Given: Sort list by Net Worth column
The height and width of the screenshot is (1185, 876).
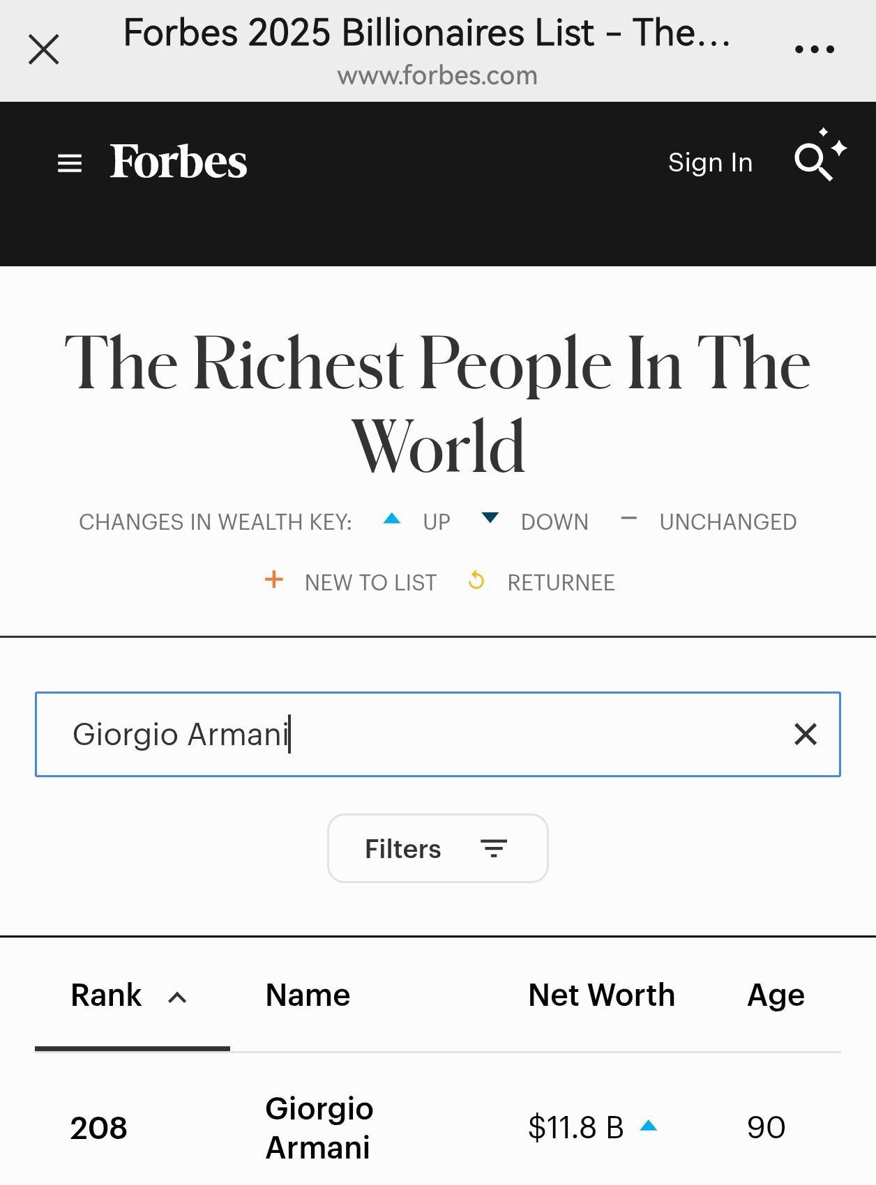Looking at the screenshot, I should (x=601, y=995).
